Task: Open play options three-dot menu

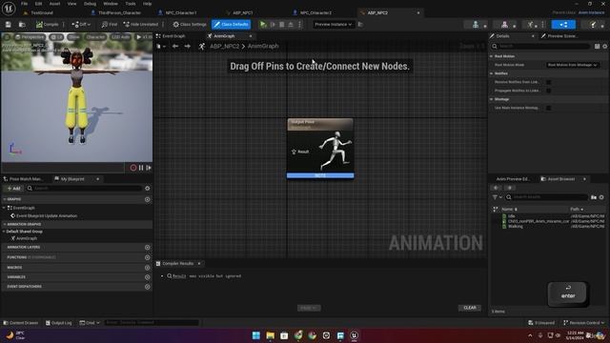Action: pyautogui.click(x=299, y=25)
